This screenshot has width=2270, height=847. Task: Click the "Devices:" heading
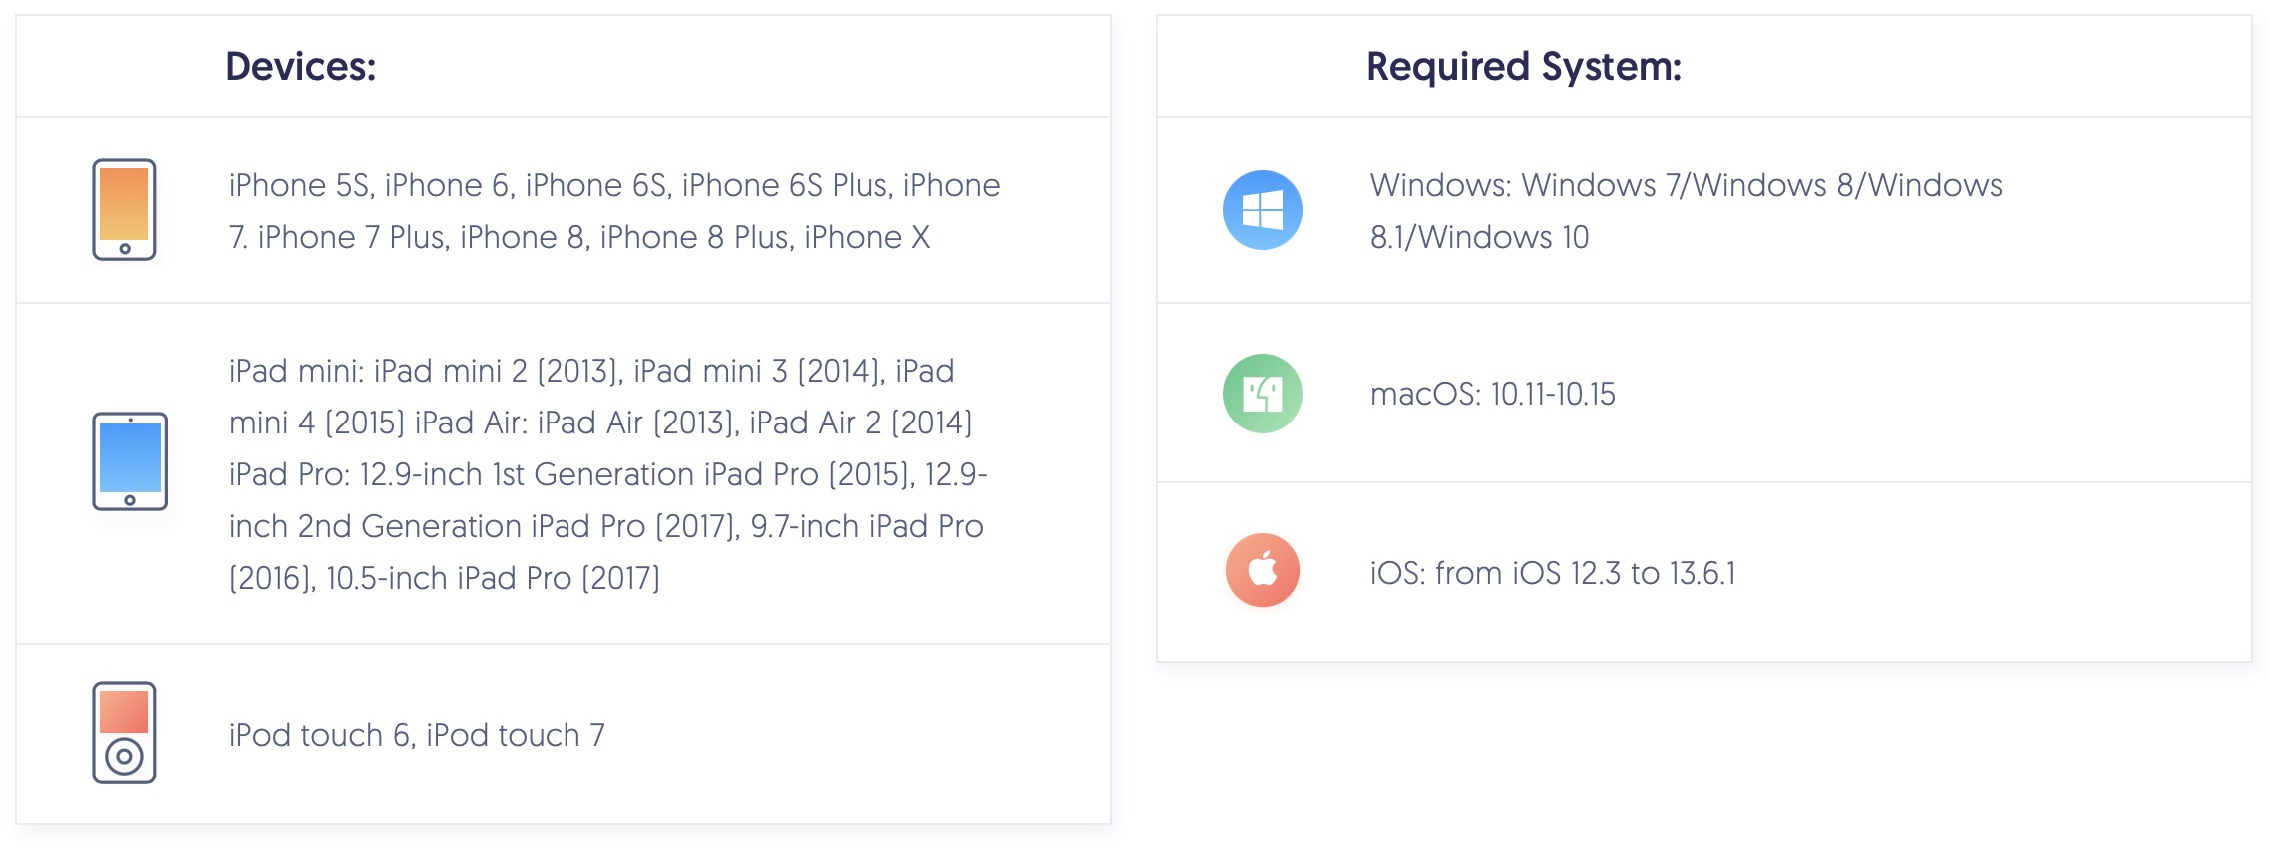click(x=301, y=67)
